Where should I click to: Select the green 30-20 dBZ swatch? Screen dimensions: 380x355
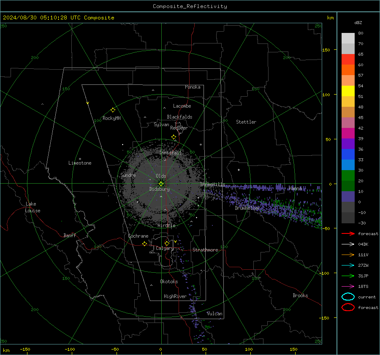pos(348,176)
